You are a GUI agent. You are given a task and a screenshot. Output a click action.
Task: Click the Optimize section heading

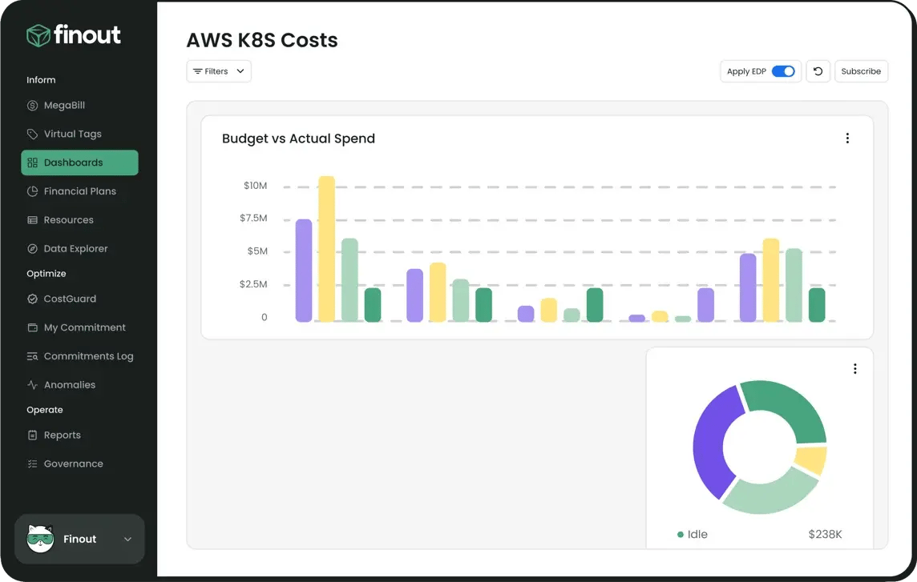pos(46,274)
